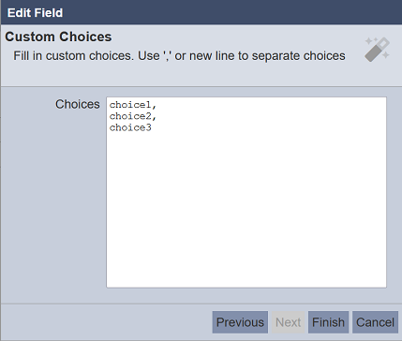Click the Choices field label
The height and width of the screenshot is (341, 402).
[78, 104]
